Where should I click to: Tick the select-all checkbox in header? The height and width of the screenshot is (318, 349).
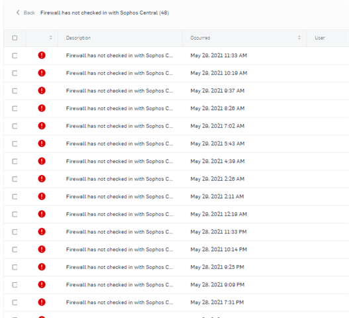pyautogui.click(x=15, y=38)
